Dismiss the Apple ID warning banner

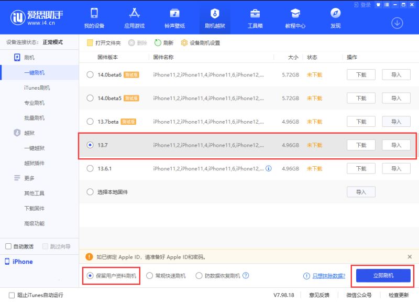410,257
